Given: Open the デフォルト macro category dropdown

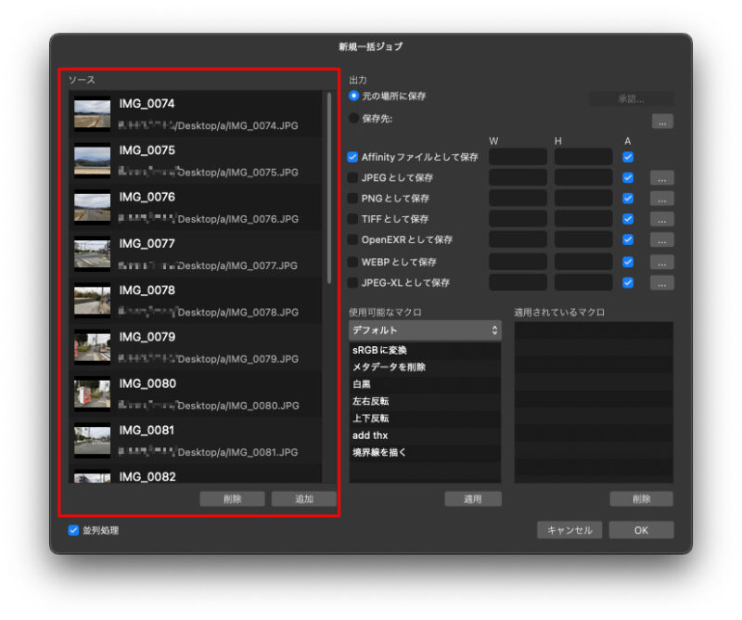Looking at the screenshot, I should pos(424,329).
